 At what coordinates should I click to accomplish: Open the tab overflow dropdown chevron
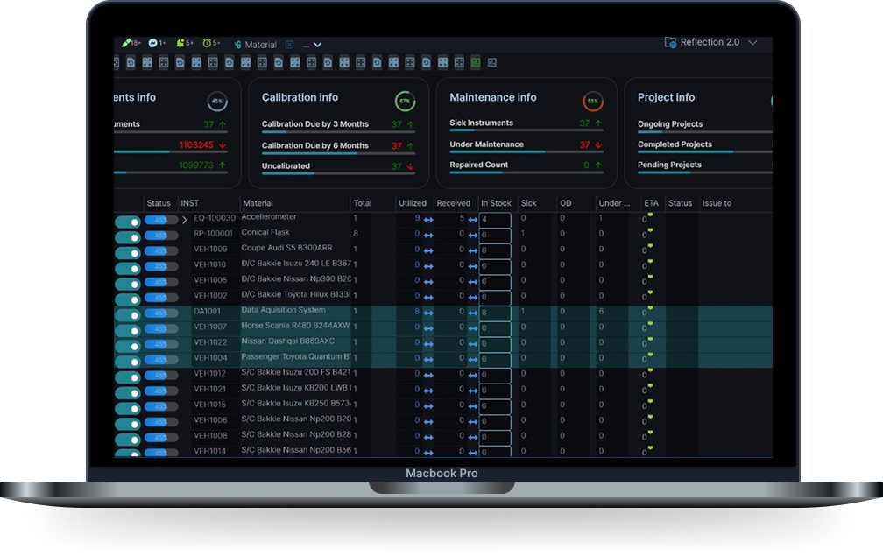317,45
